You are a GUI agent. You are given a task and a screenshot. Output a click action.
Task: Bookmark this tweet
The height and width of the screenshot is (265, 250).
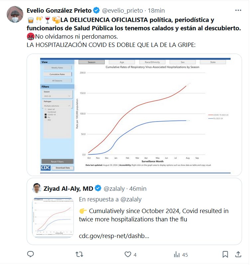[x=225, y=254]
